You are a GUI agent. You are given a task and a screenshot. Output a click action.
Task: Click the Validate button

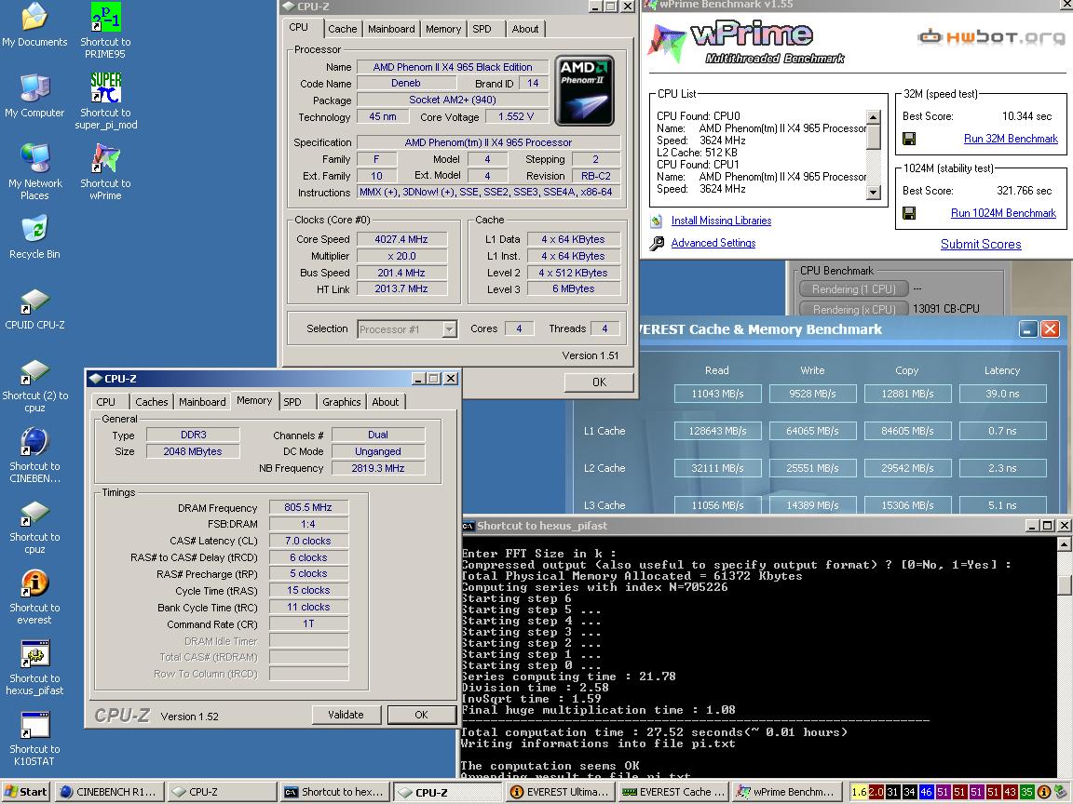click(x=346, y=715)
